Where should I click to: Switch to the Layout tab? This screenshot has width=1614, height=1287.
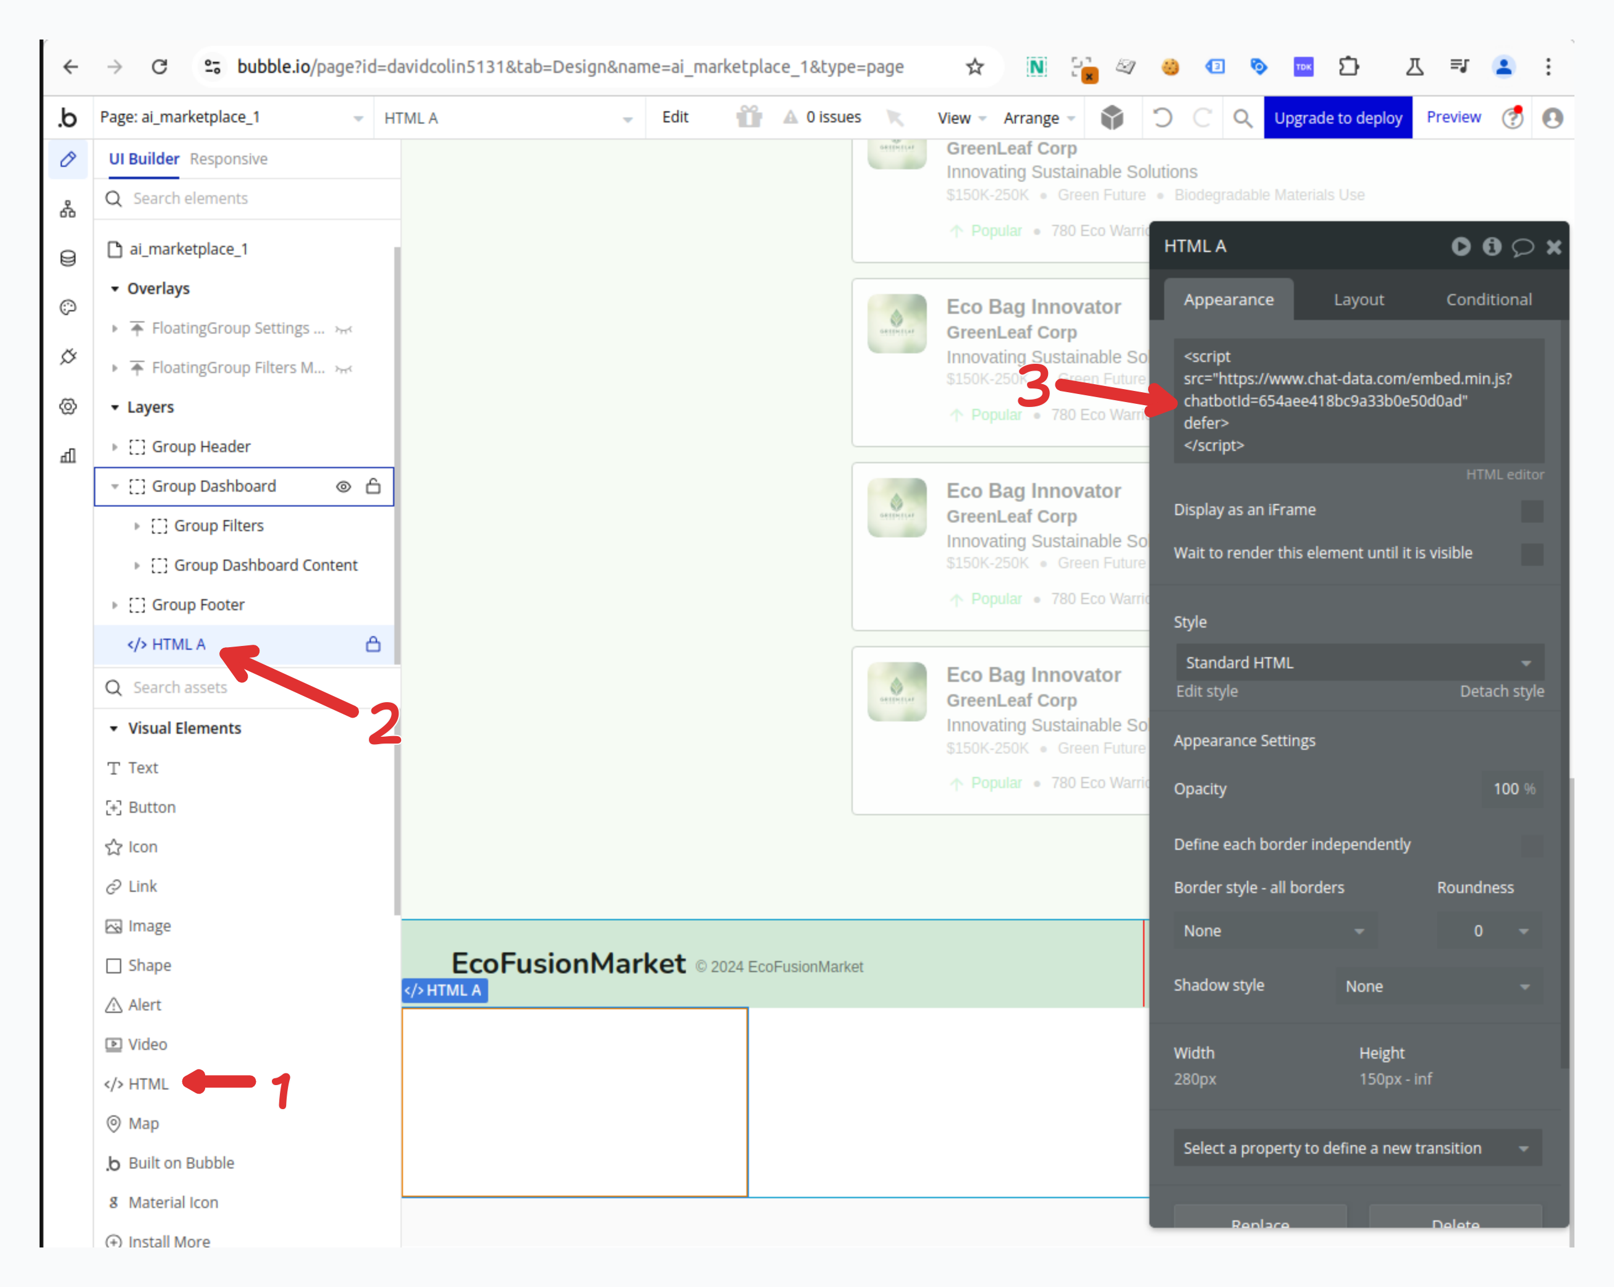point(1358,300)
